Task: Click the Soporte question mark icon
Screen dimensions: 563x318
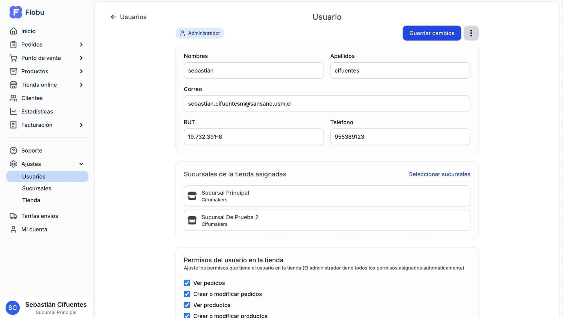Action: [x=13, y=151]
